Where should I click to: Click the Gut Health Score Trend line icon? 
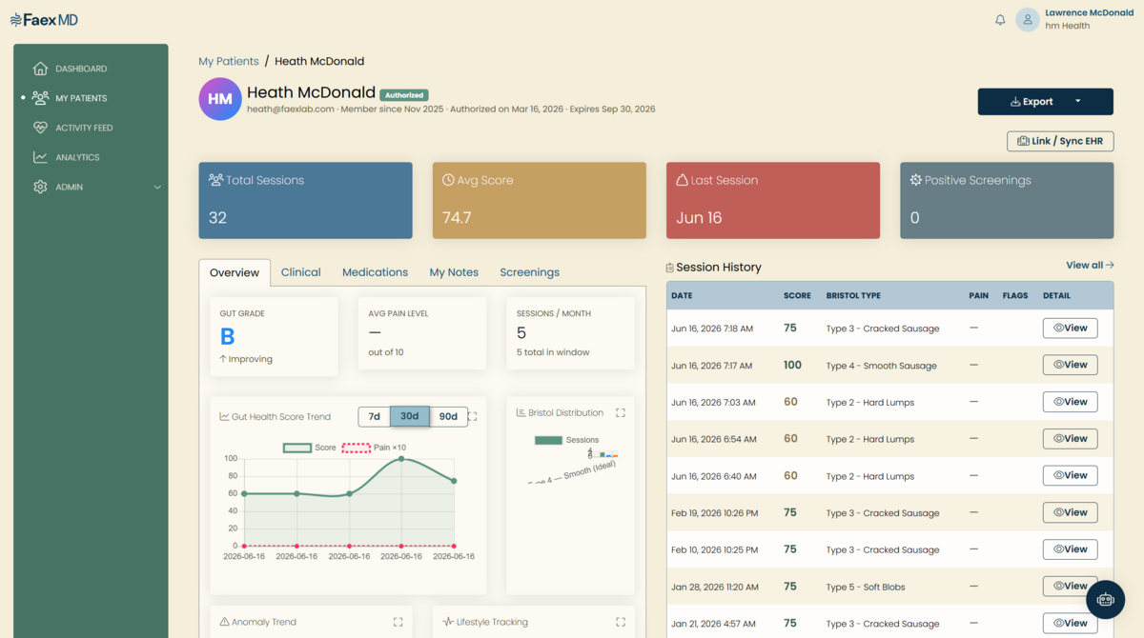click(x=224, y=416)
